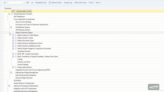Click Existing BC Sets in toolbar
Screen dimensions: 164x92
(41, 3)
